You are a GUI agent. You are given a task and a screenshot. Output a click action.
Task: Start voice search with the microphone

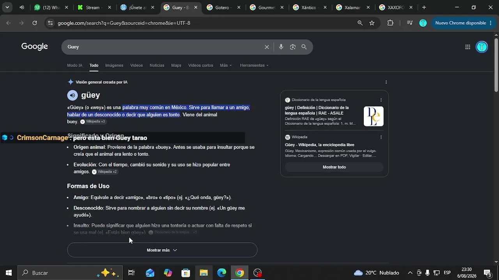point(281,47)
